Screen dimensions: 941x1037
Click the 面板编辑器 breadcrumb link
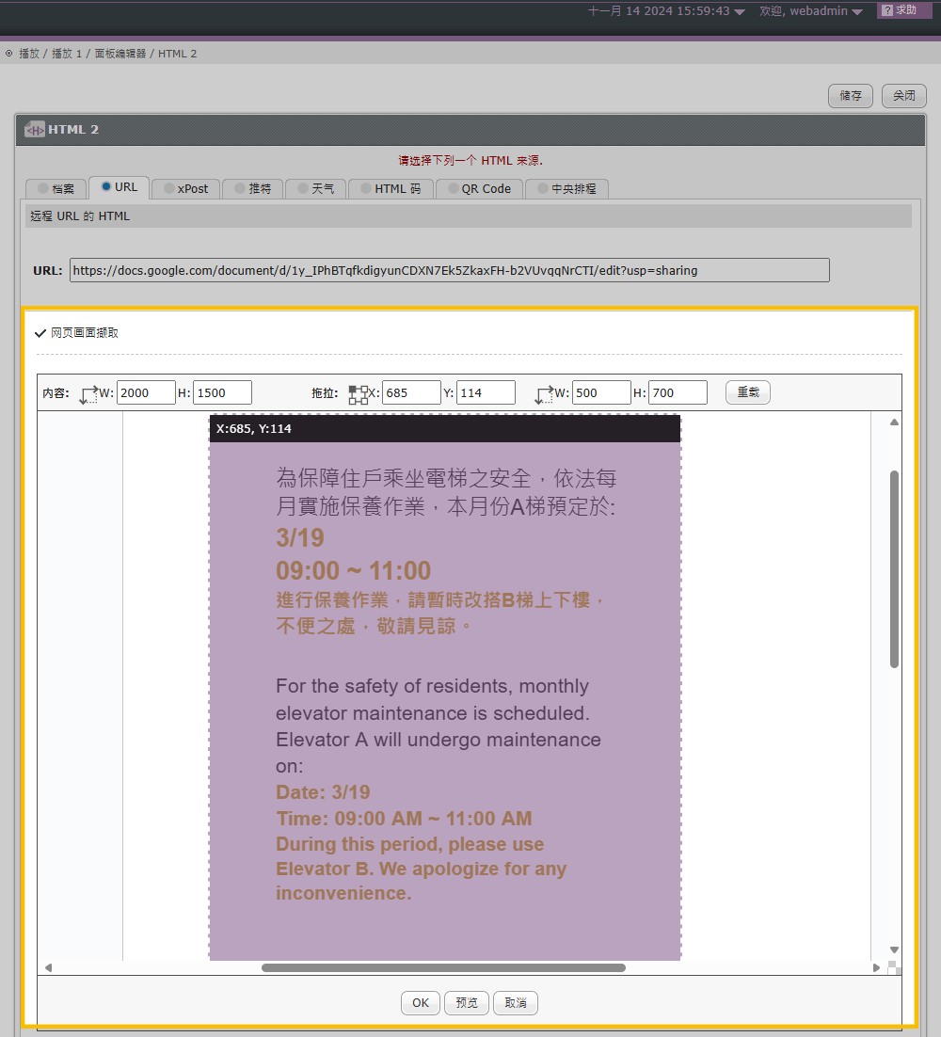click(120, 54)
